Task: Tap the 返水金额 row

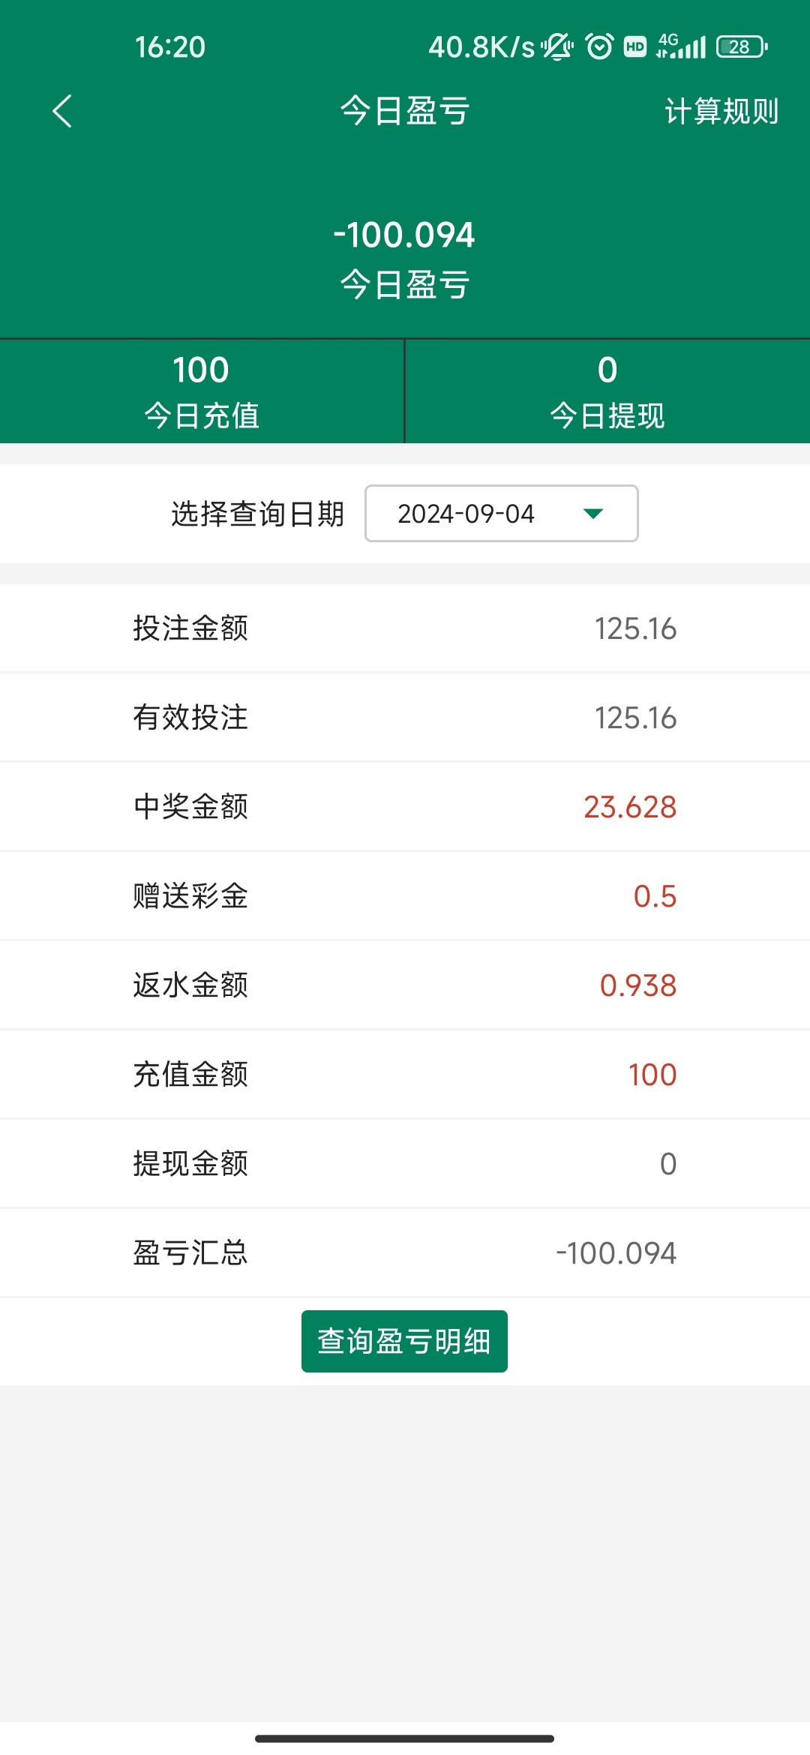Action: pyautogui.click(x=405, y=985)
